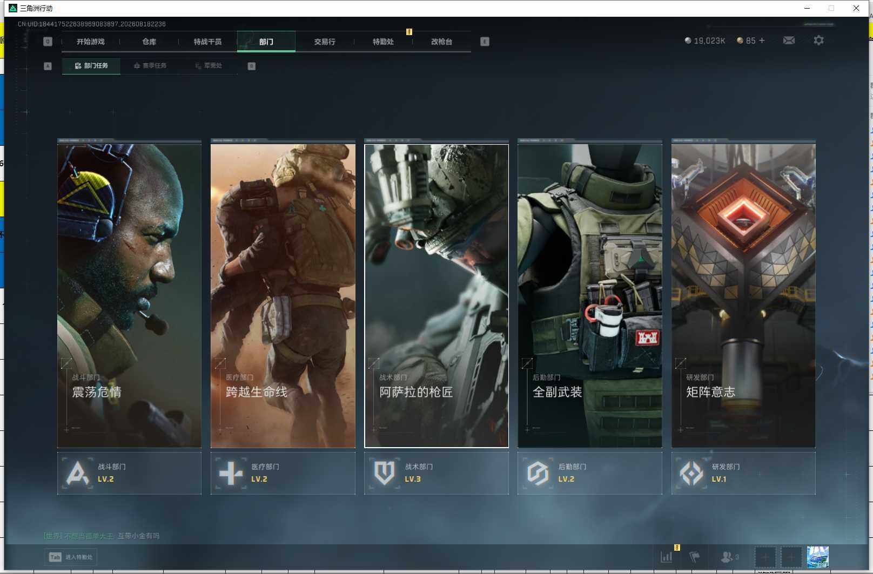Switch to the 特勤处 tab
Image resolution: width=873 pixels, height=574 pixels.
click(383, 42)
